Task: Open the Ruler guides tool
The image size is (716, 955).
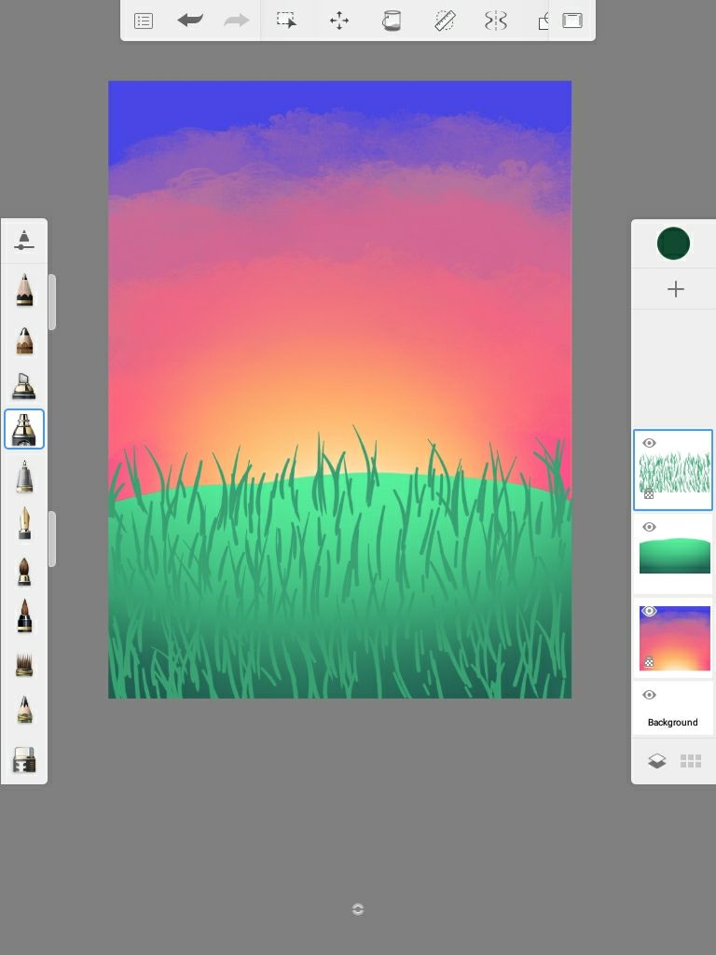Action: (445, 21)
